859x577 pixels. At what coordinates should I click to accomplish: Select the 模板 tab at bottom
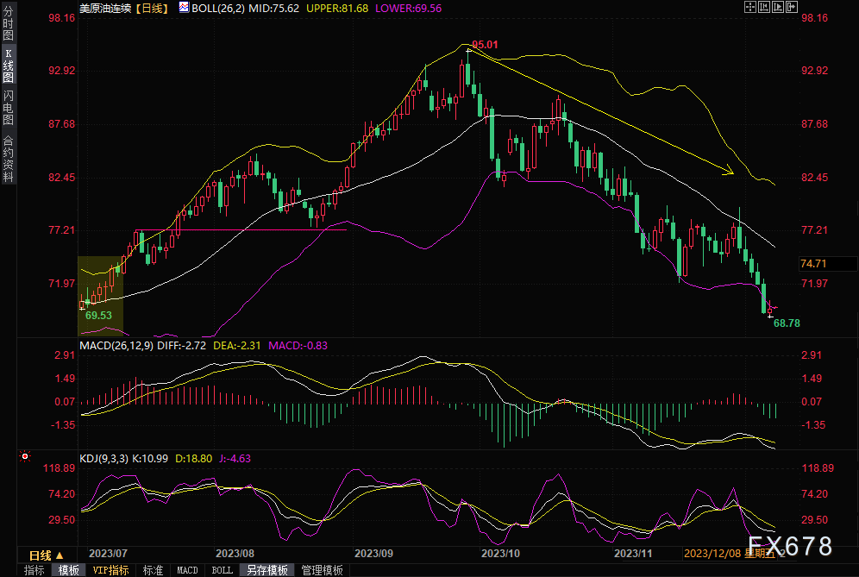click(x=68, y=570)
